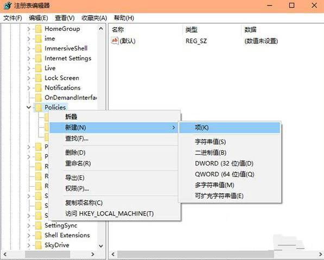The image size is (324, 260).
Task: Expand the ime key
Action: (29, 39)
